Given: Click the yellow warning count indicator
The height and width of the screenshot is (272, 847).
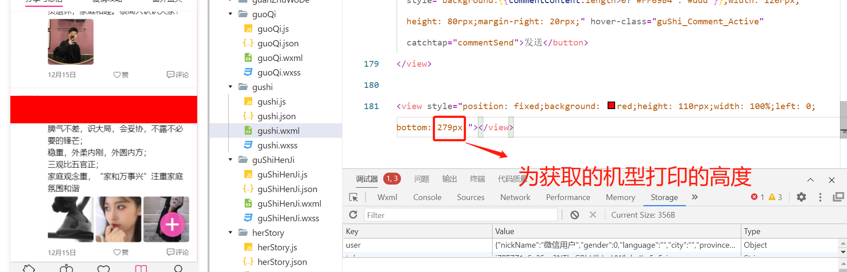Looking at the screenshot, I should 775,197.
